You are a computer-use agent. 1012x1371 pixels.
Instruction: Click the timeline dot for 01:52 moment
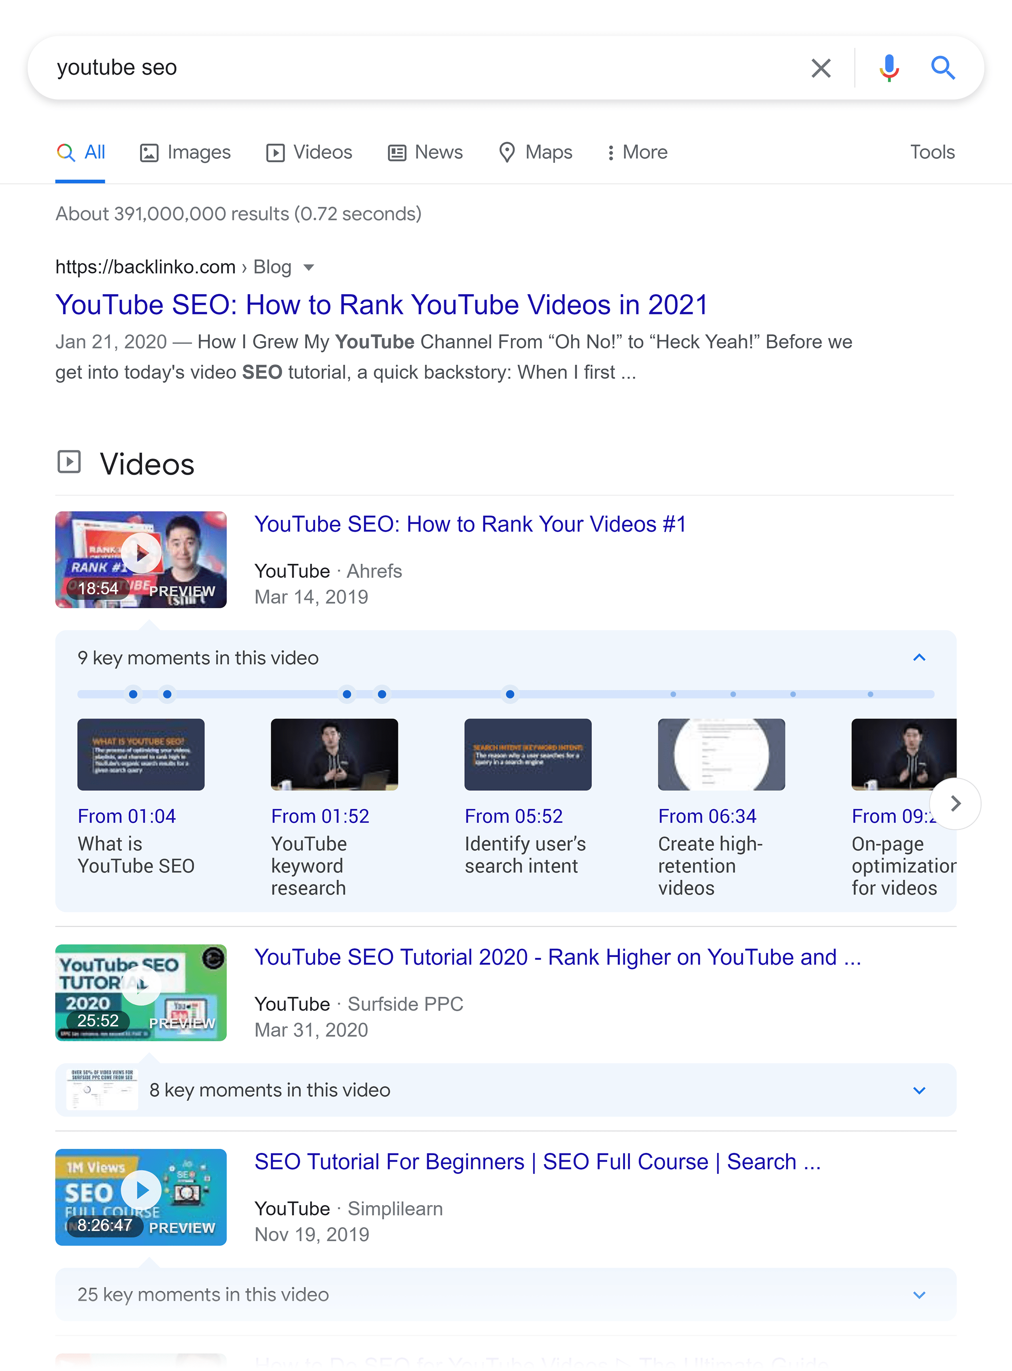pos(167,694)
